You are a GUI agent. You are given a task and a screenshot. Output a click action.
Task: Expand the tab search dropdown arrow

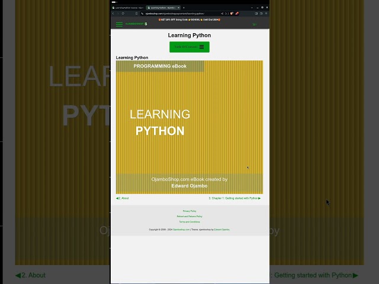click(252, 8)
